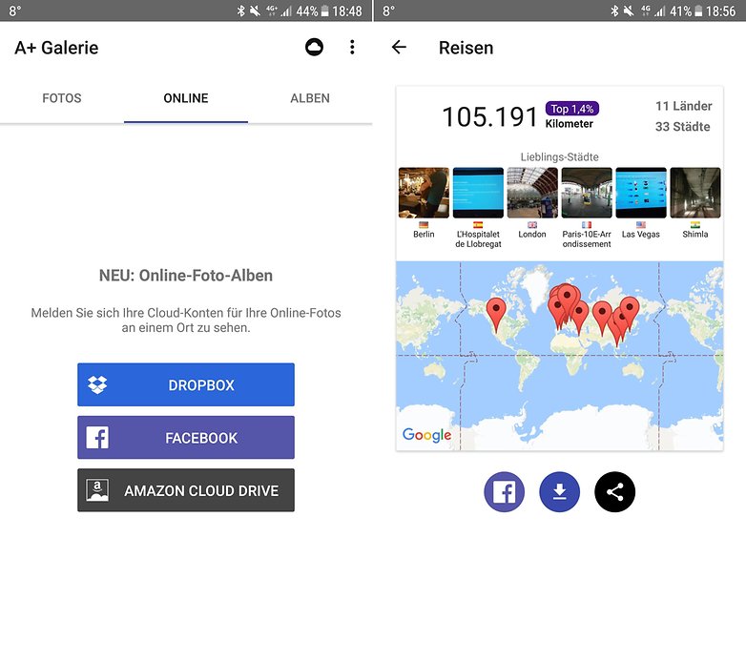Connect a FACEBOOK account

[x=186, y=438]
